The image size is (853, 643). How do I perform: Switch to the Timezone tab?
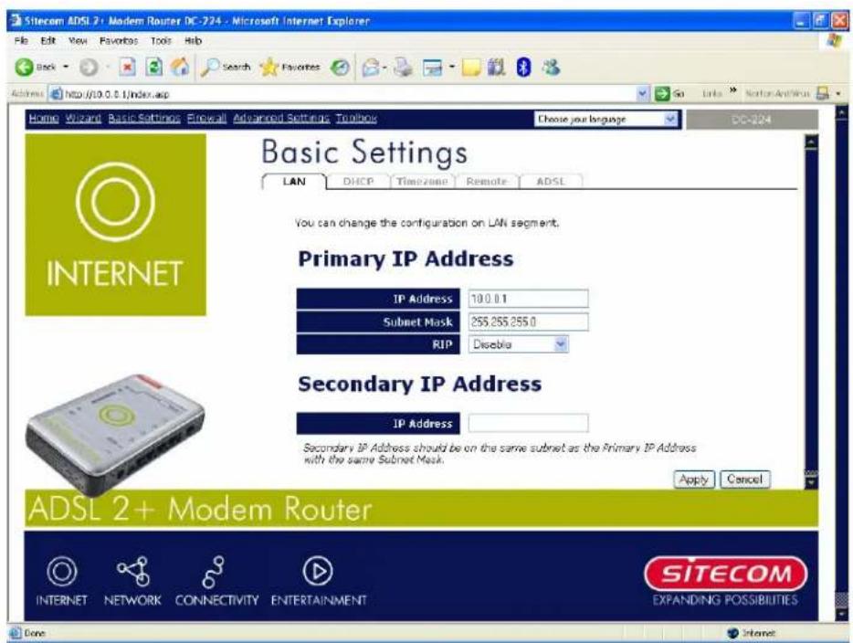[x=422, y=182]
